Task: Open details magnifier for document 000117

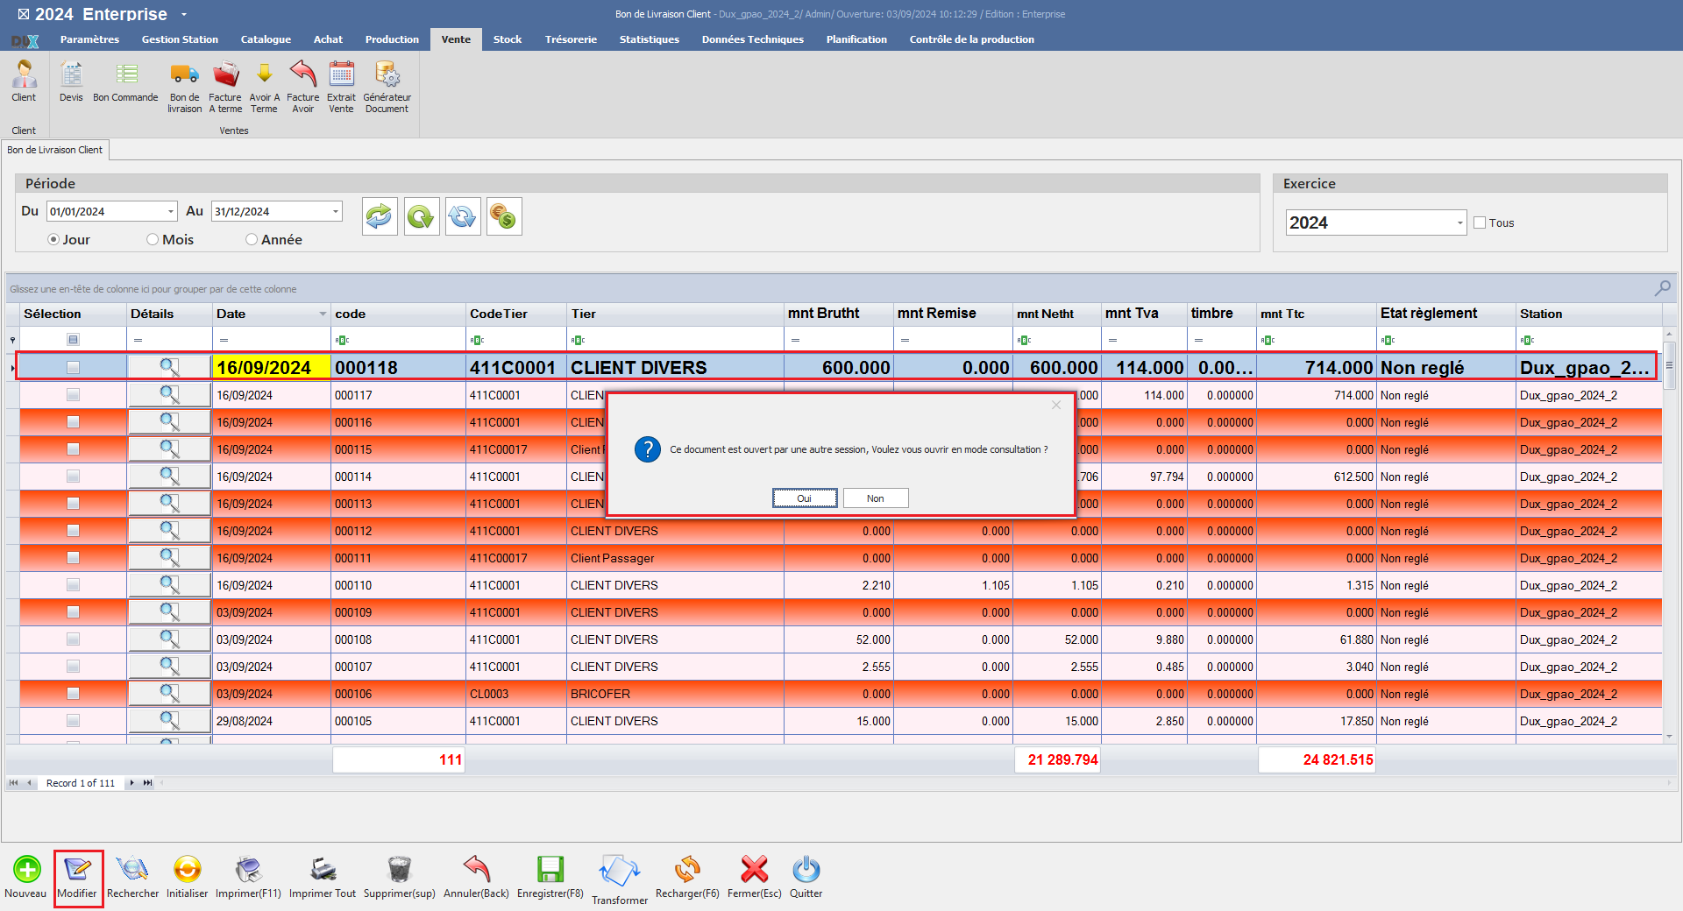Action: point(170,395)
